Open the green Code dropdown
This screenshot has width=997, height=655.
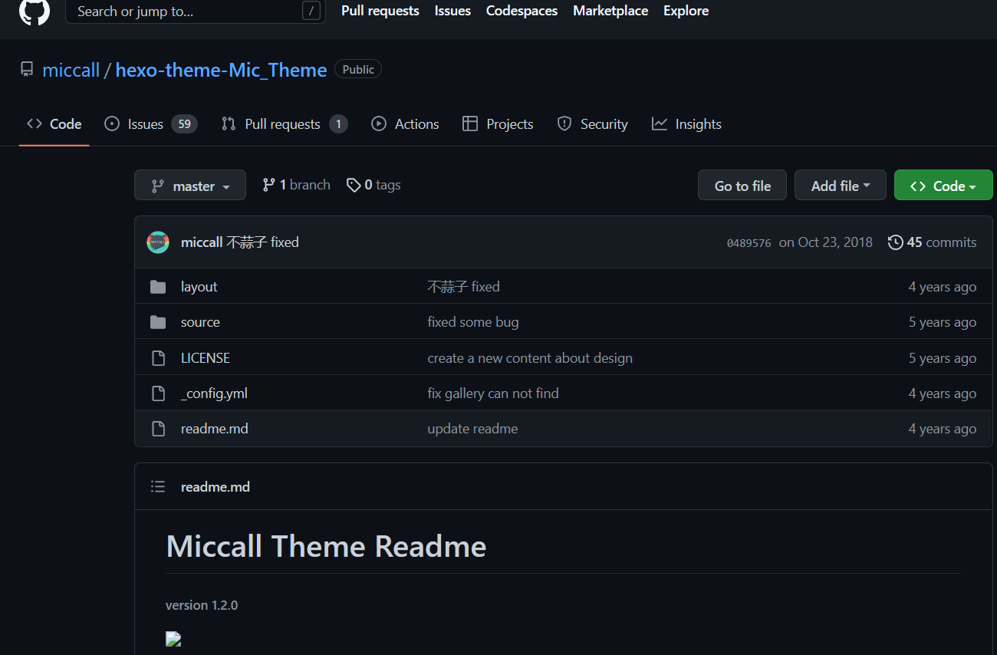pos(943,185)
